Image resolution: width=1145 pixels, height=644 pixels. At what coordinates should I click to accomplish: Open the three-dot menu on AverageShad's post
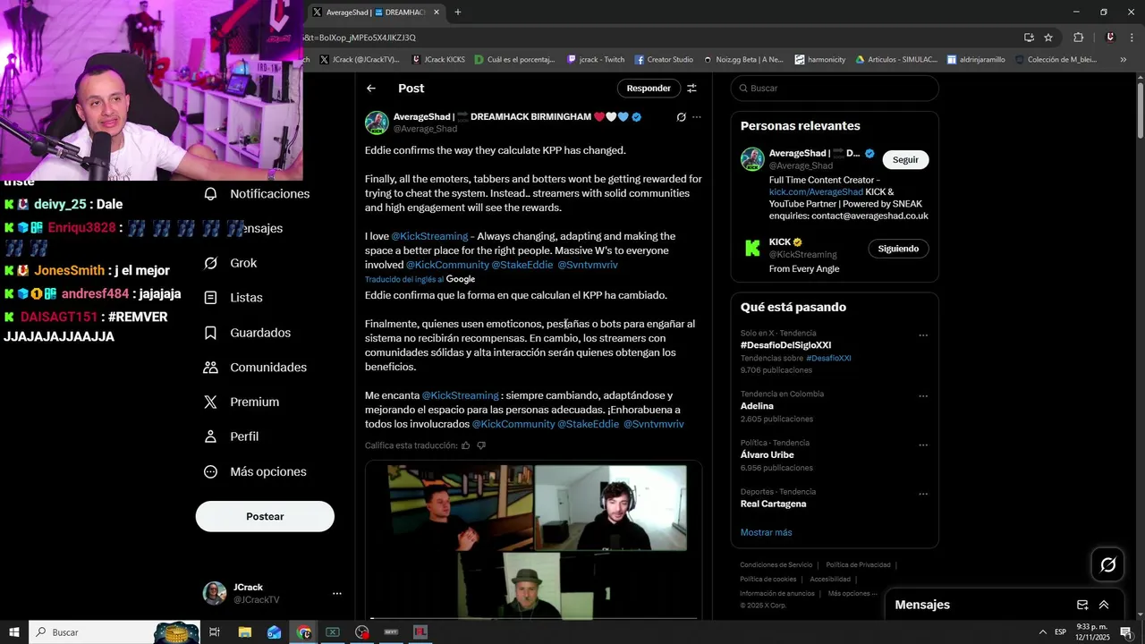(697, 117)
